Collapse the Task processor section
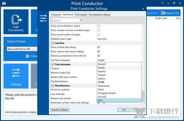The image size is (184, 121). (52, 64)
